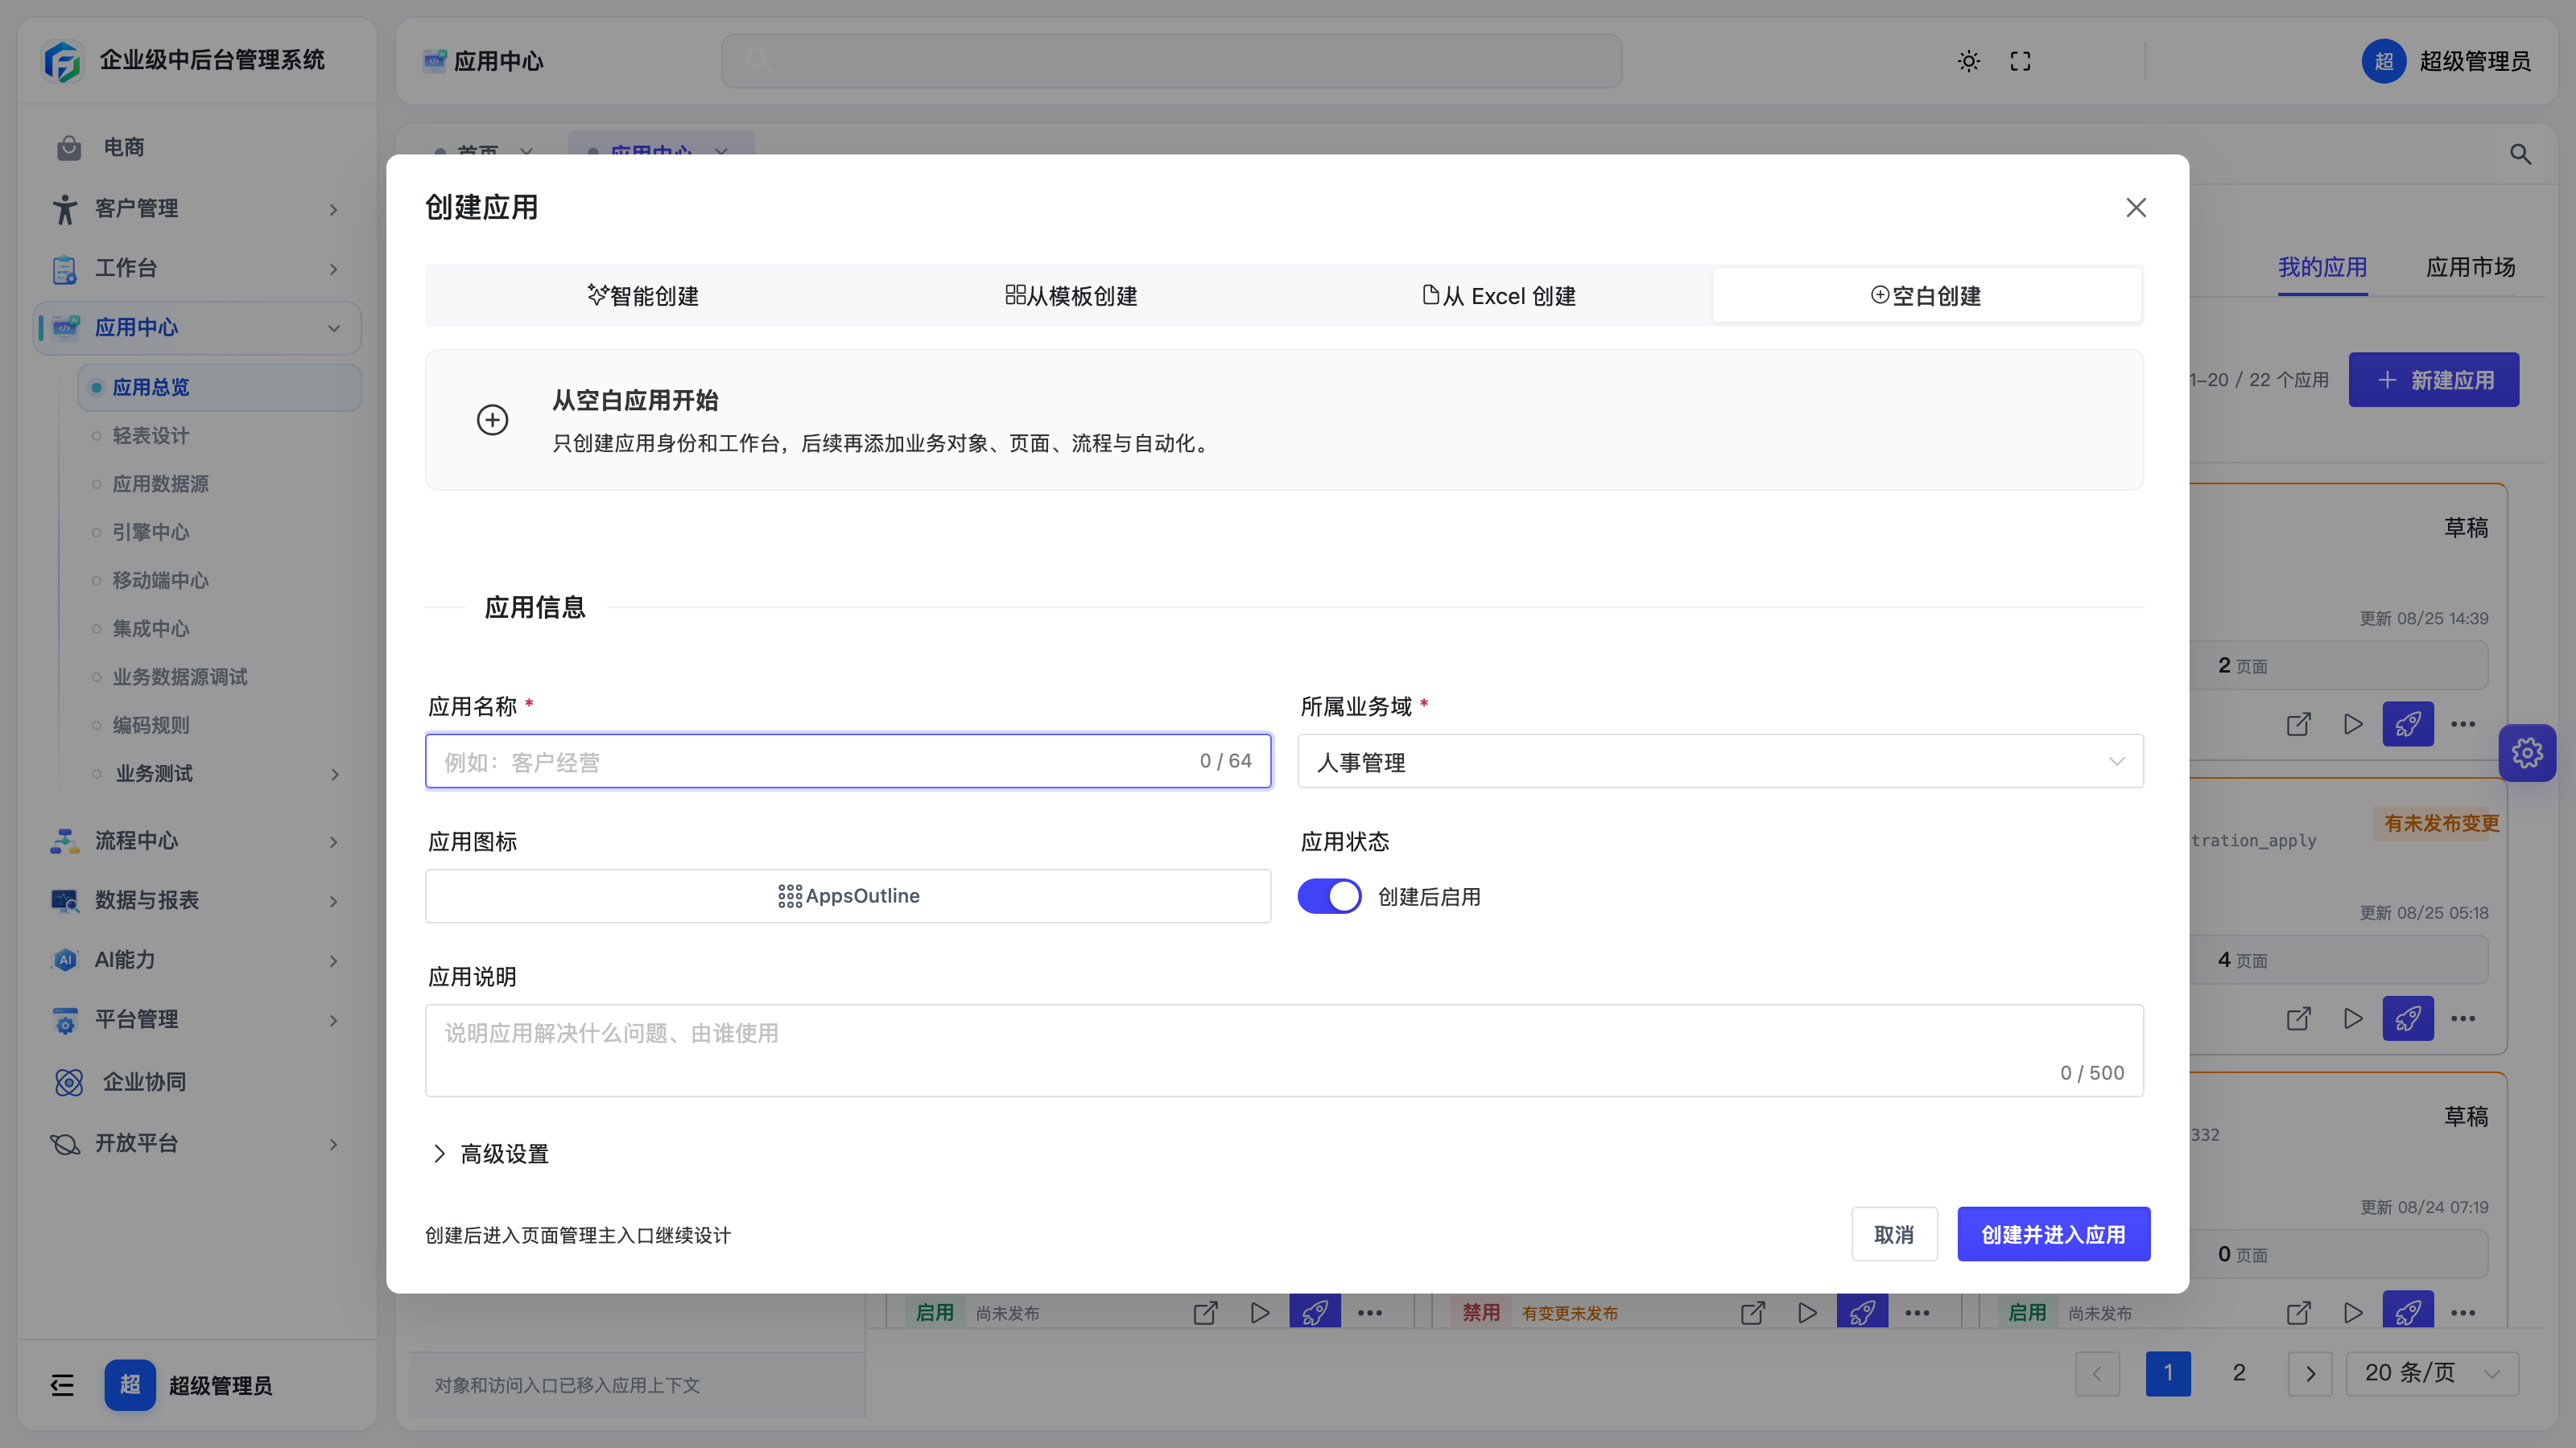The image size is (2576, 1448).
Task: Open more options for app updated 08/24 07:19
Action: point(2463,1312)
